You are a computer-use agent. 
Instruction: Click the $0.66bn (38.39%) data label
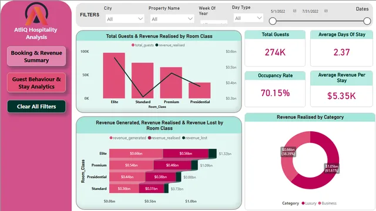288,152
